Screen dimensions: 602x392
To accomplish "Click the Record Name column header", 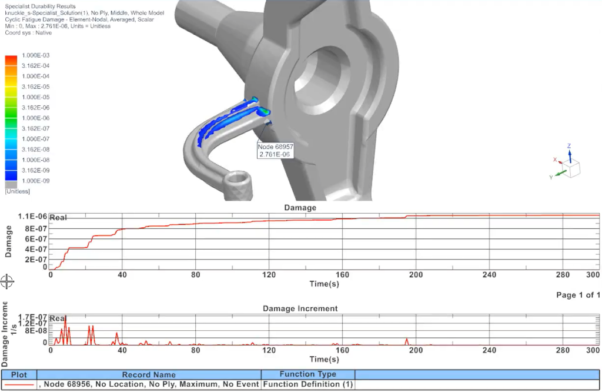I will tap(149, 374).
